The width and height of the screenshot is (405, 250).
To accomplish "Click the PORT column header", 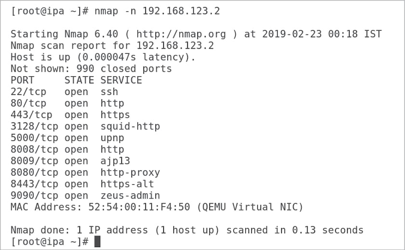I will point(22,80).
